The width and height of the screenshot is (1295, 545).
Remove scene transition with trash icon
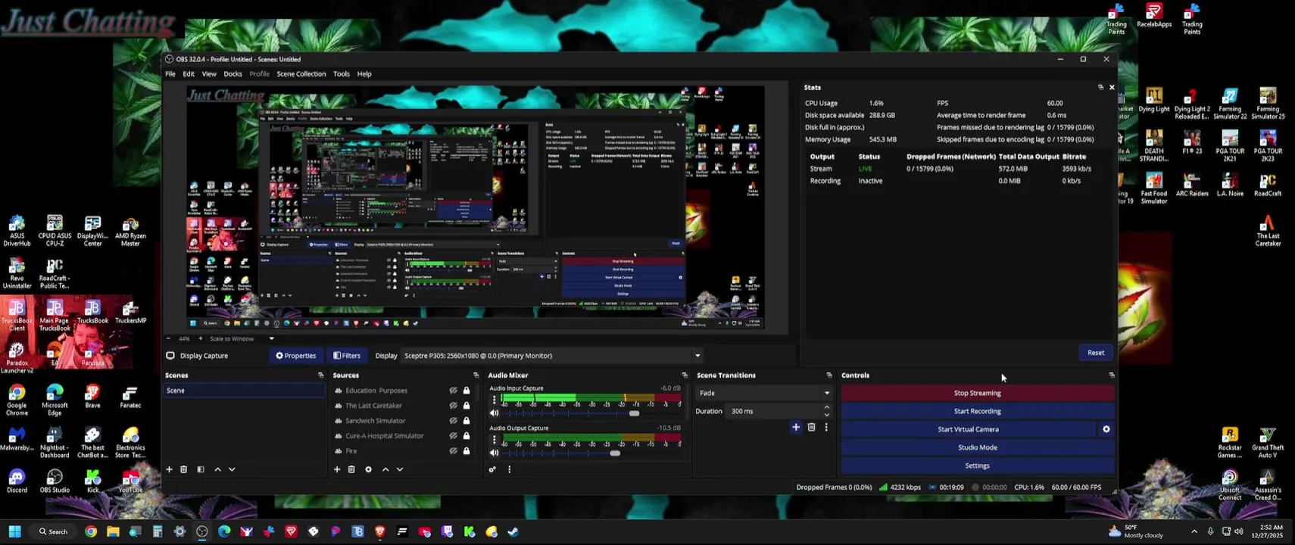pos(811,428)
